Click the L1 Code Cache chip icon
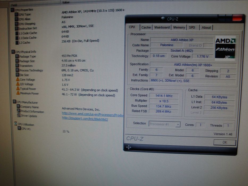 [x=17, y=33]
